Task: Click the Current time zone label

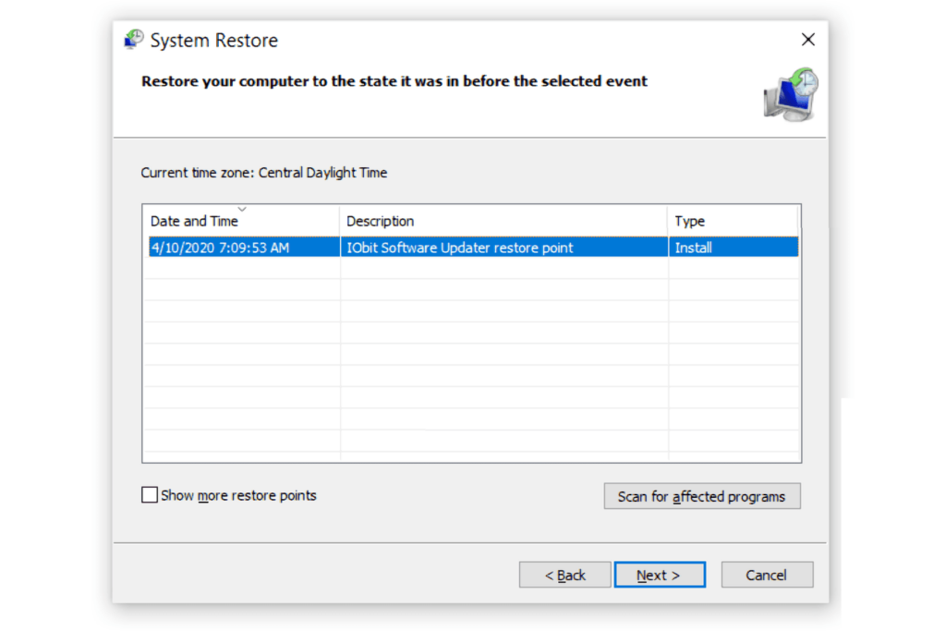Action: coord(263,173)
